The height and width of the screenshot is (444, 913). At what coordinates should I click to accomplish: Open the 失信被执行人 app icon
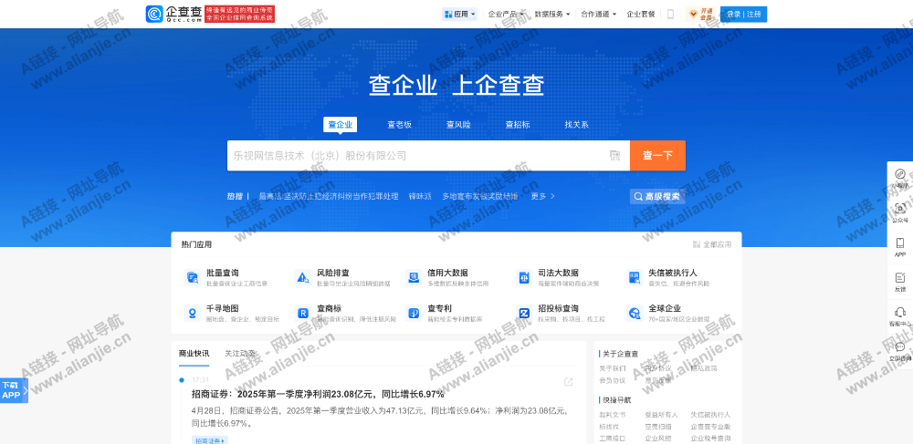635,277
